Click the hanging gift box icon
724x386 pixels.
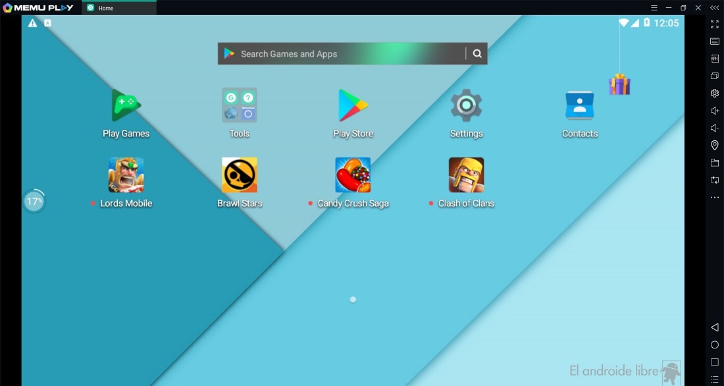(x=619, y=84)
